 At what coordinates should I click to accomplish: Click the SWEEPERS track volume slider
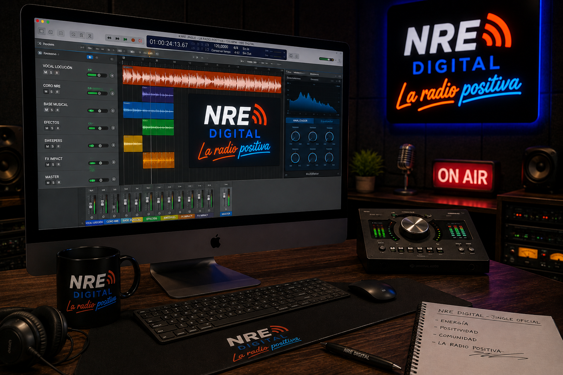(98, 145)
